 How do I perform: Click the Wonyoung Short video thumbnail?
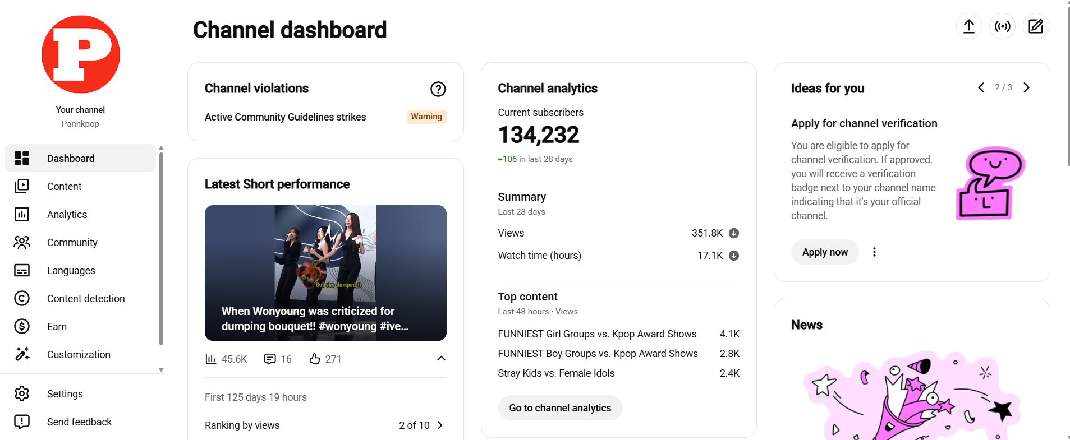(325, 273)
